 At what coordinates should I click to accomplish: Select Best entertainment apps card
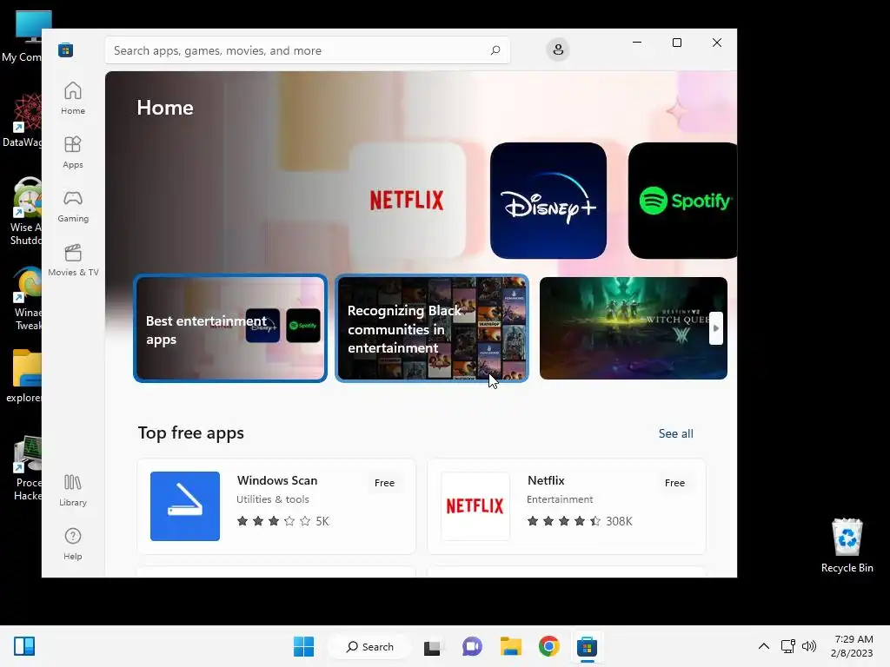point(230,328)
